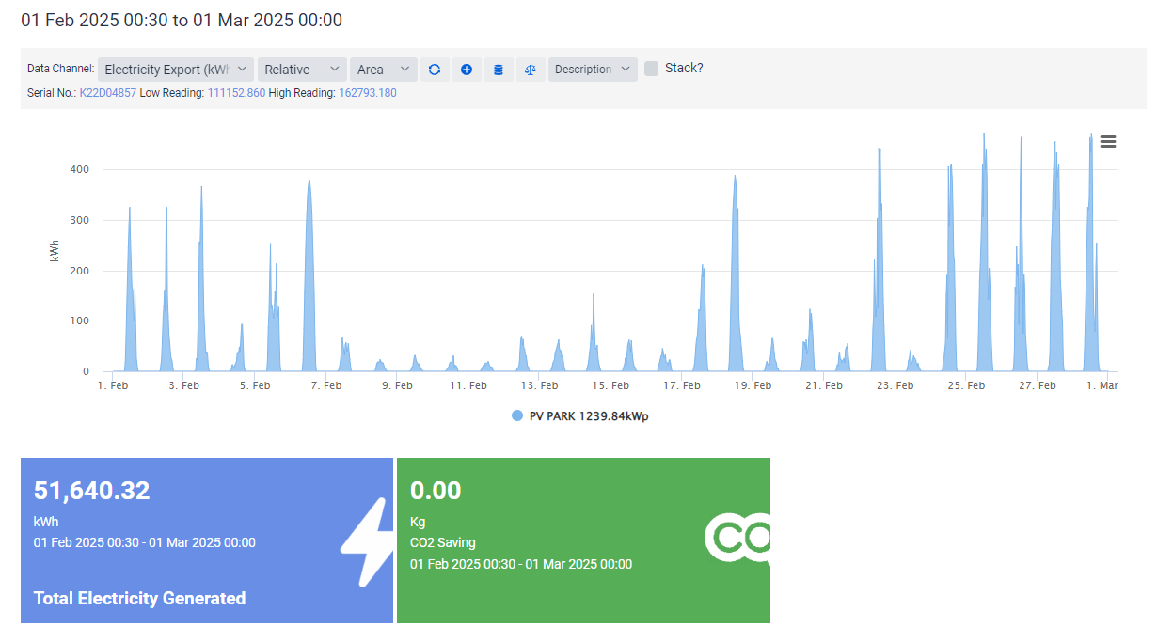The width and height of the screenshot is (1157, 626).
Task: Open the database stack icon
Action: pos(499,70)
